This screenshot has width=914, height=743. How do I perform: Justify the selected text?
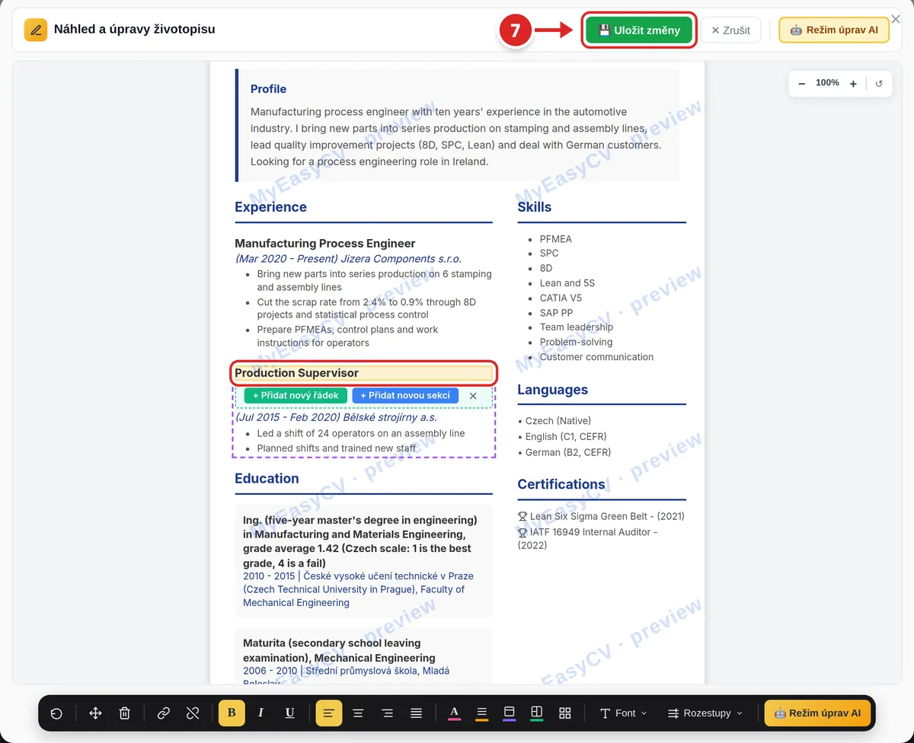(x=416, y=713)
